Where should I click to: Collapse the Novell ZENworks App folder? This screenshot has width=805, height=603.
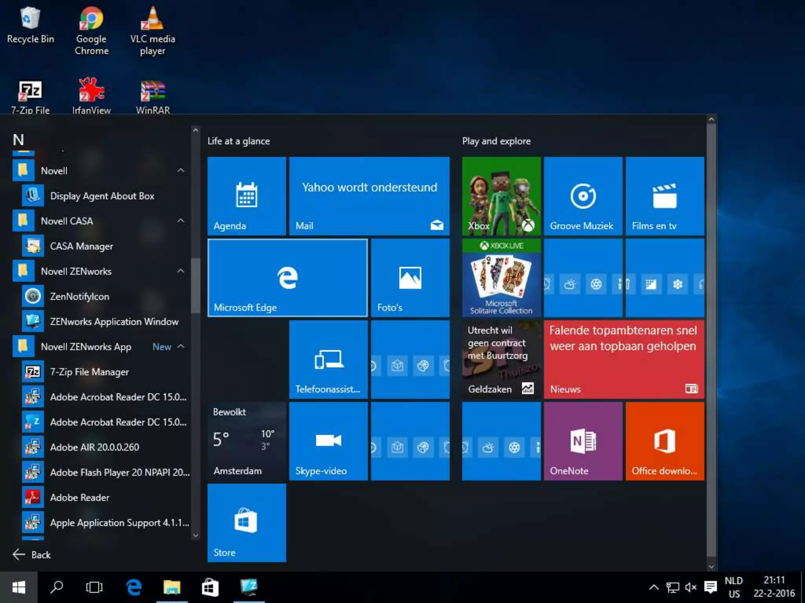pos(181,346)
